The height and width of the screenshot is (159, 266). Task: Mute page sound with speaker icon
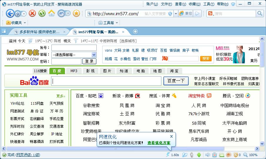click(208, 155)
